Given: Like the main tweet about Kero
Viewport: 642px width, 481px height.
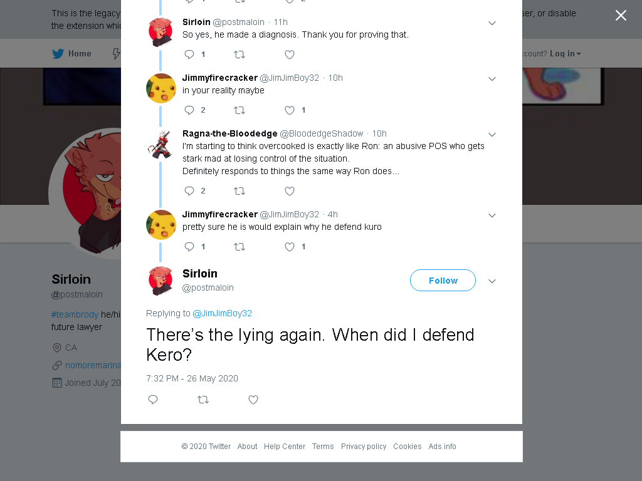Looking at the screenshot, I should 253,400.
